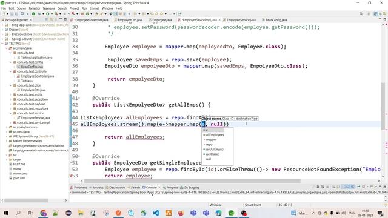Minimize the Package Explorer view
388x218 pixels.
[x=61, y=19]
